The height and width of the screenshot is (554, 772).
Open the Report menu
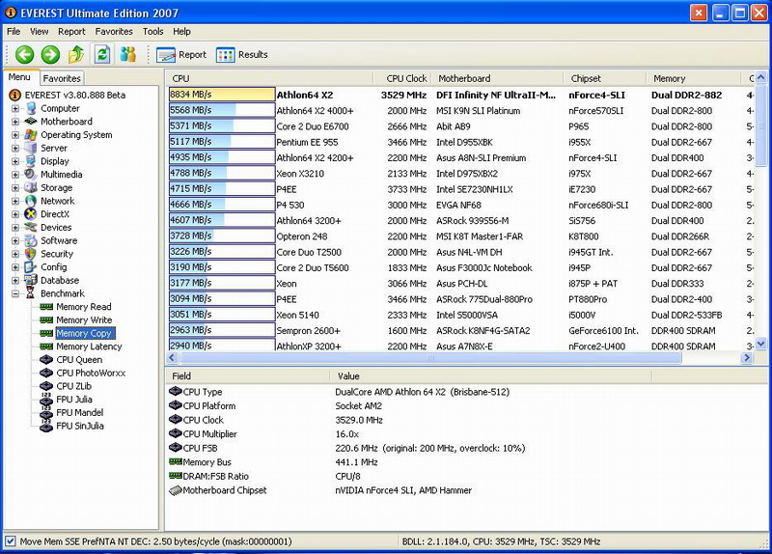tap(71, 32)
